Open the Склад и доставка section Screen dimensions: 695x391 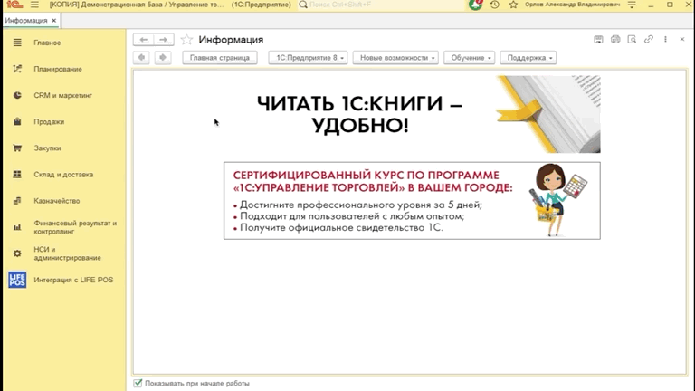63,175
